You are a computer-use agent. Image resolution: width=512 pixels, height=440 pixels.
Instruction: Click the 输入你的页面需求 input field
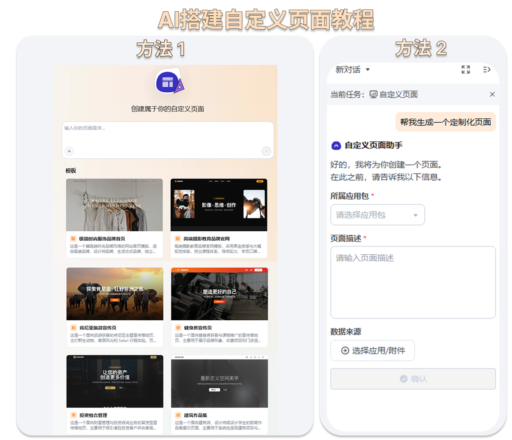(x=168, y=140)
